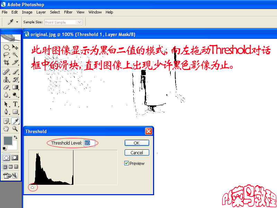Select the Zoom tool
The width and height of the screenshot is (277, 208).
click(15, 129)
